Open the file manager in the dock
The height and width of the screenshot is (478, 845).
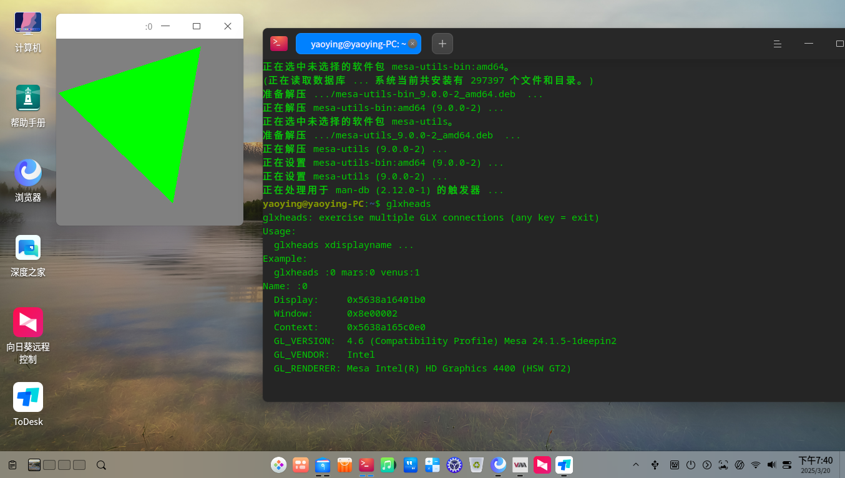tap(323, 465)
